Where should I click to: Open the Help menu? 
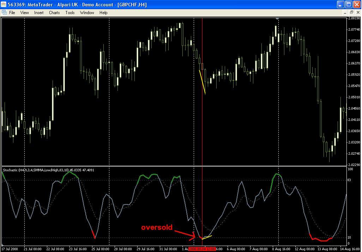click(x=103, y=12)
